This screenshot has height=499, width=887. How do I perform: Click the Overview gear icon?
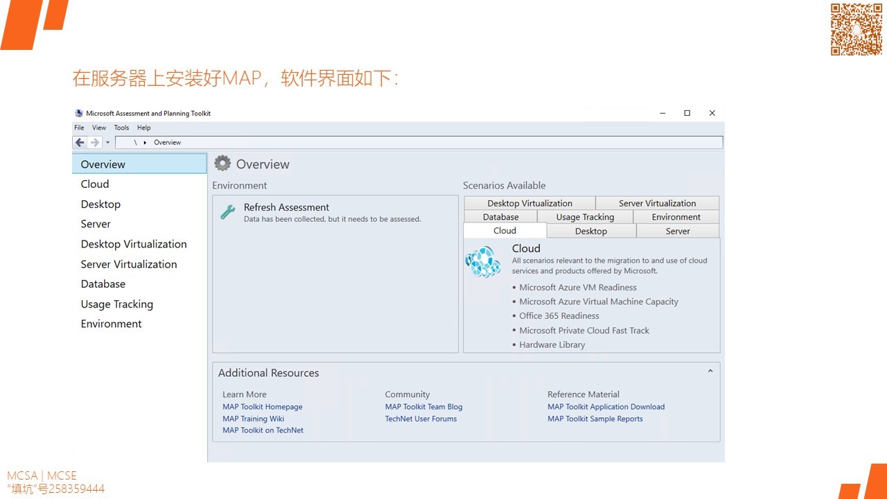(222, 164)
